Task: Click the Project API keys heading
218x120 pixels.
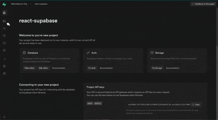Action: tap(95, 87)
